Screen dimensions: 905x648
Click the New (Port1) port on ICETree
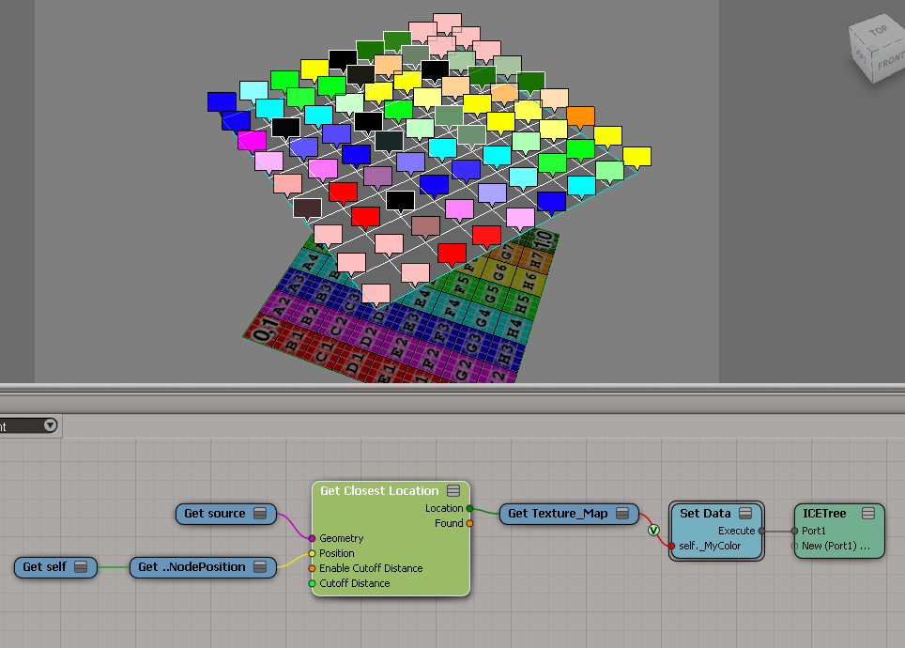795,546
